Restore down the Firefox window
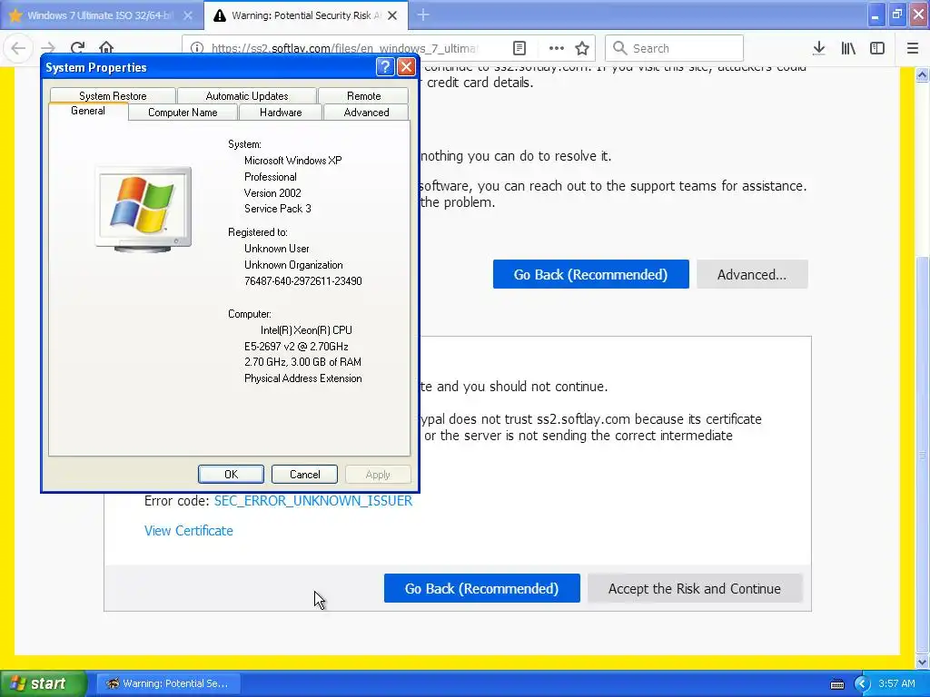The height and width of the screenshot is (697, 930). tap(896, 15)
